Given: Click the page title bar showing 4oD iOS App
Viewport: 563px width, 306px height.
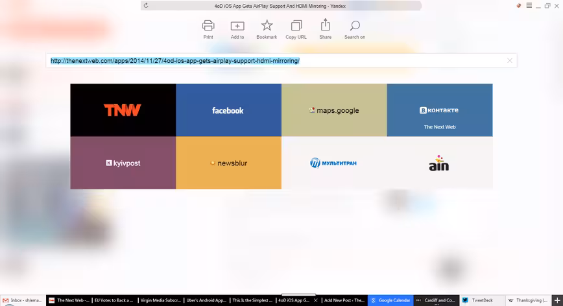Looking at the screenshot, I should (281, 6).
